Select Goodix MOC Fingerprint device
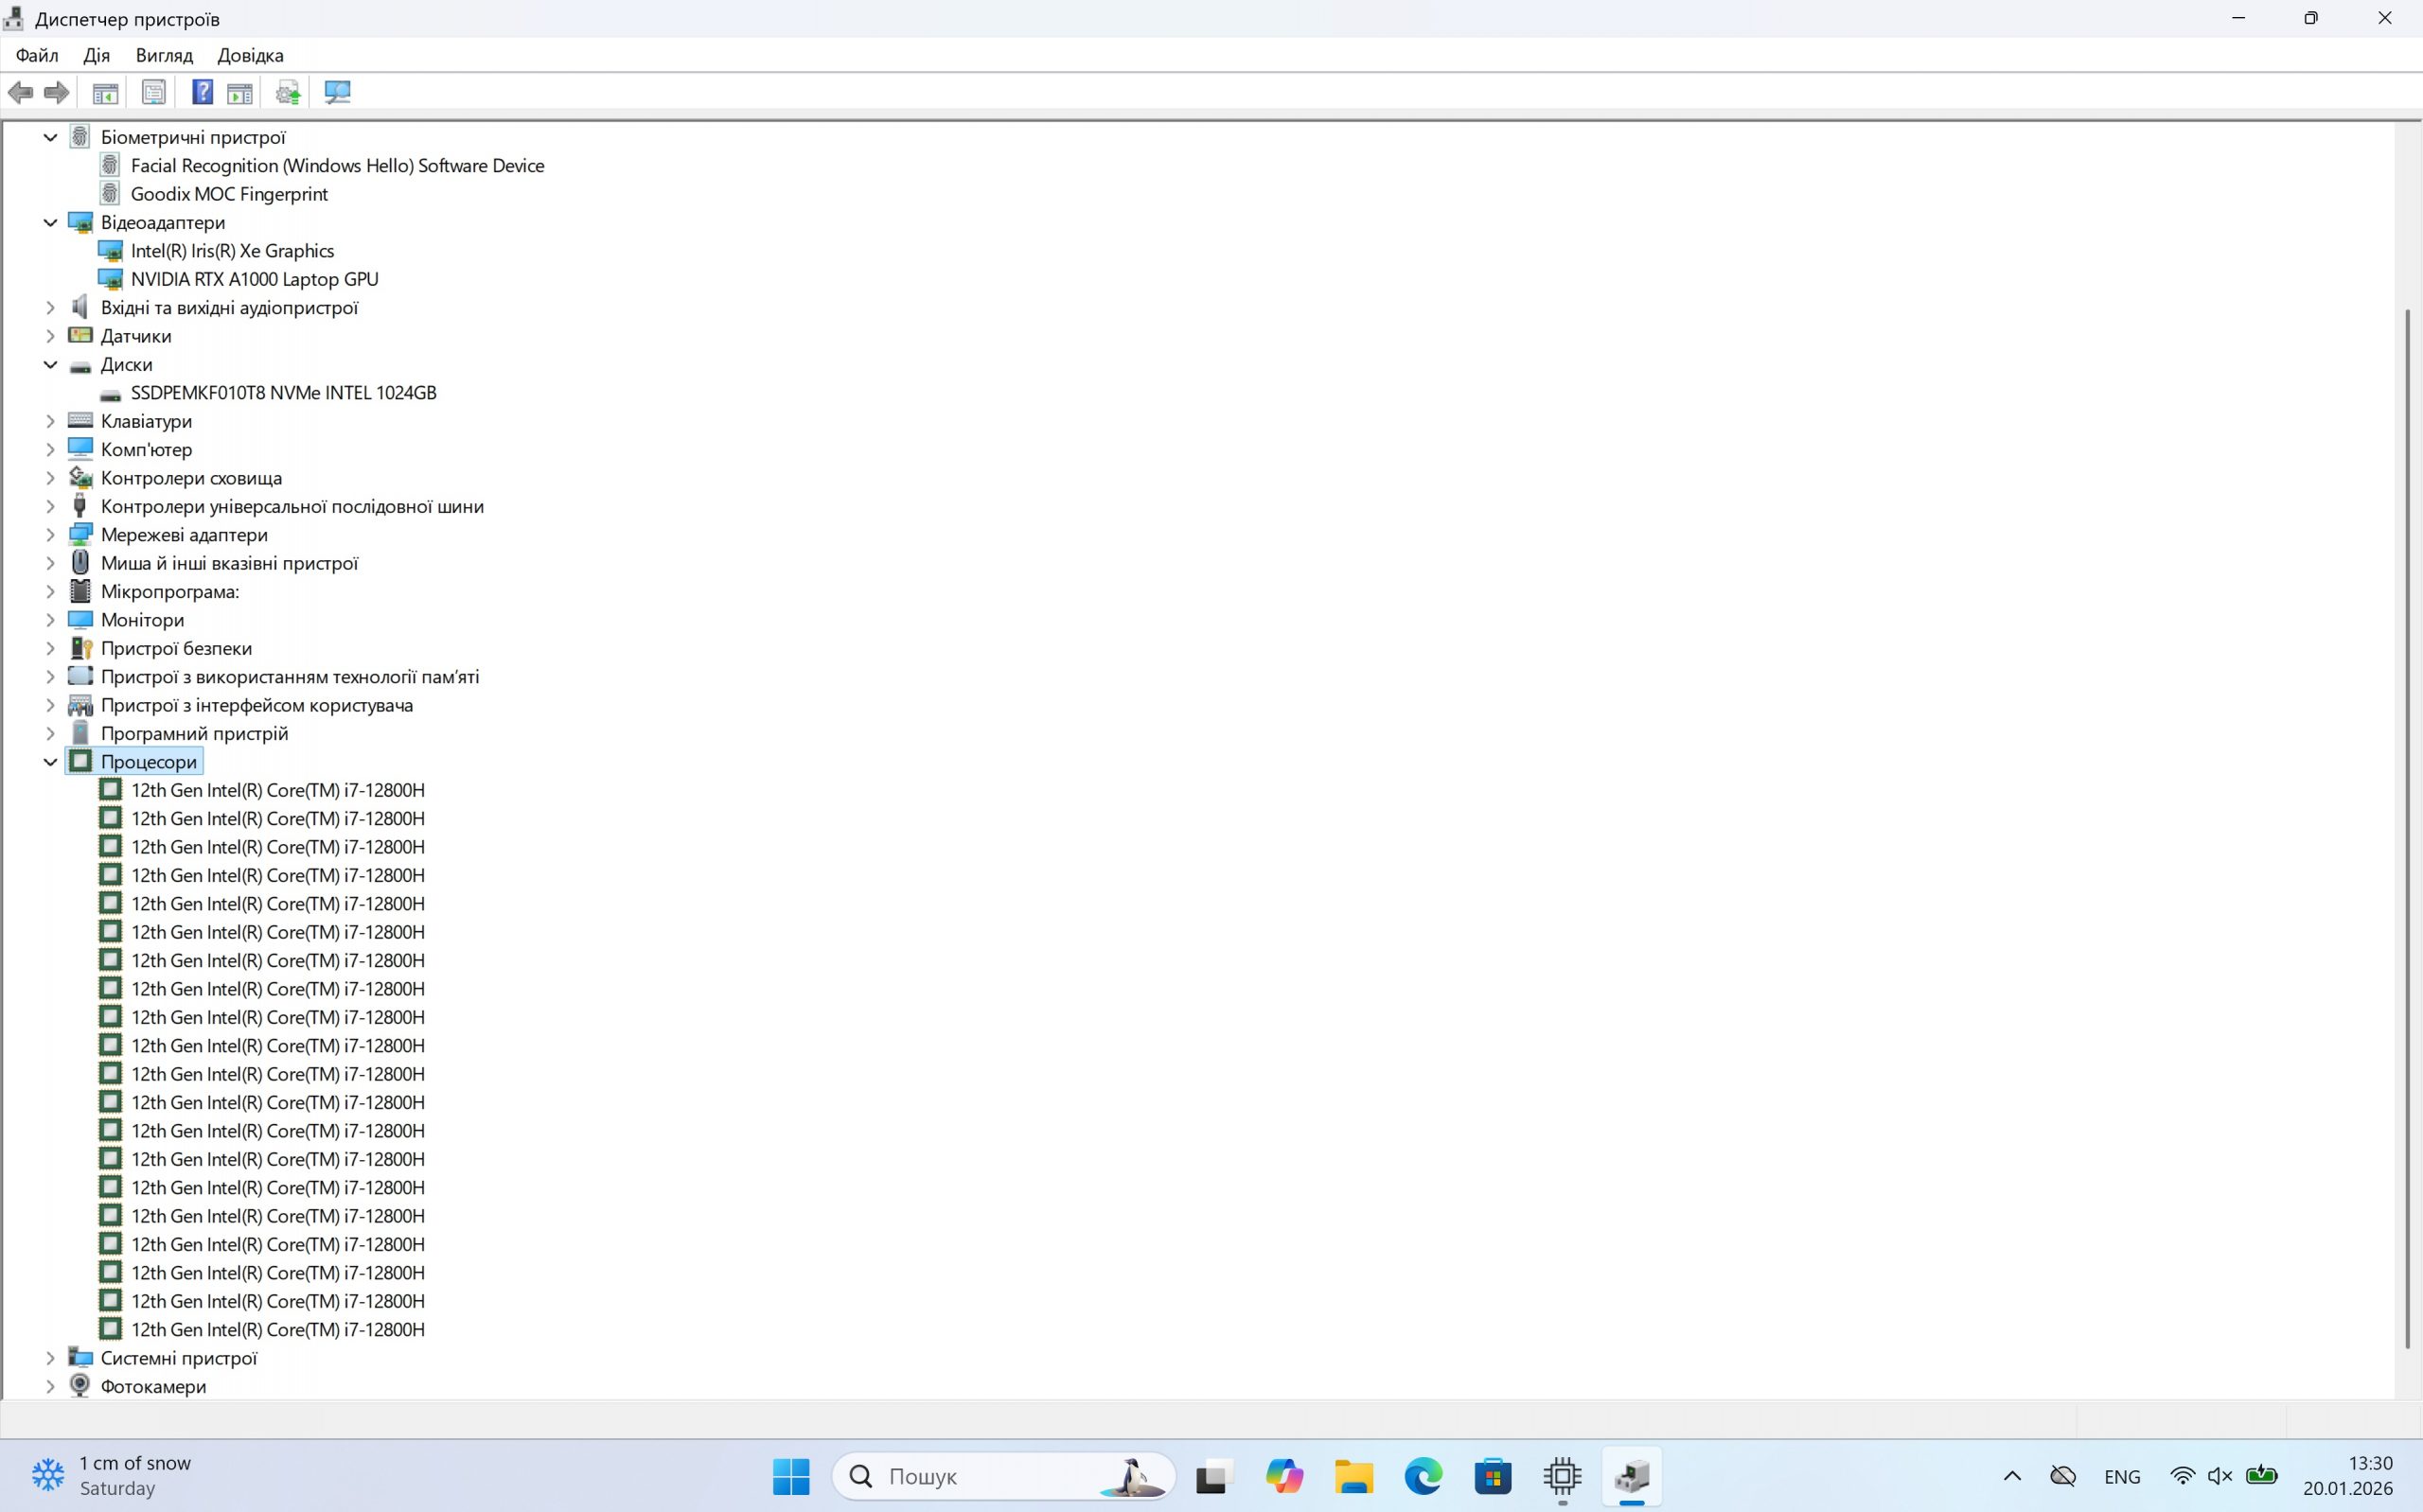Image resolution: width=2423 pixels, height=1512 pixels. (x=229, y=194)
